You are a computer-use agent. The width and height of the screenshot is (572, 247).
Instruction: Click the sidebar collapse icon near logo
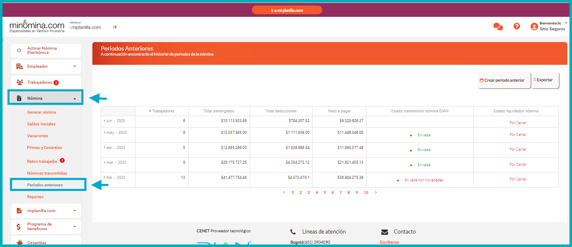click(x=114, y=27)
